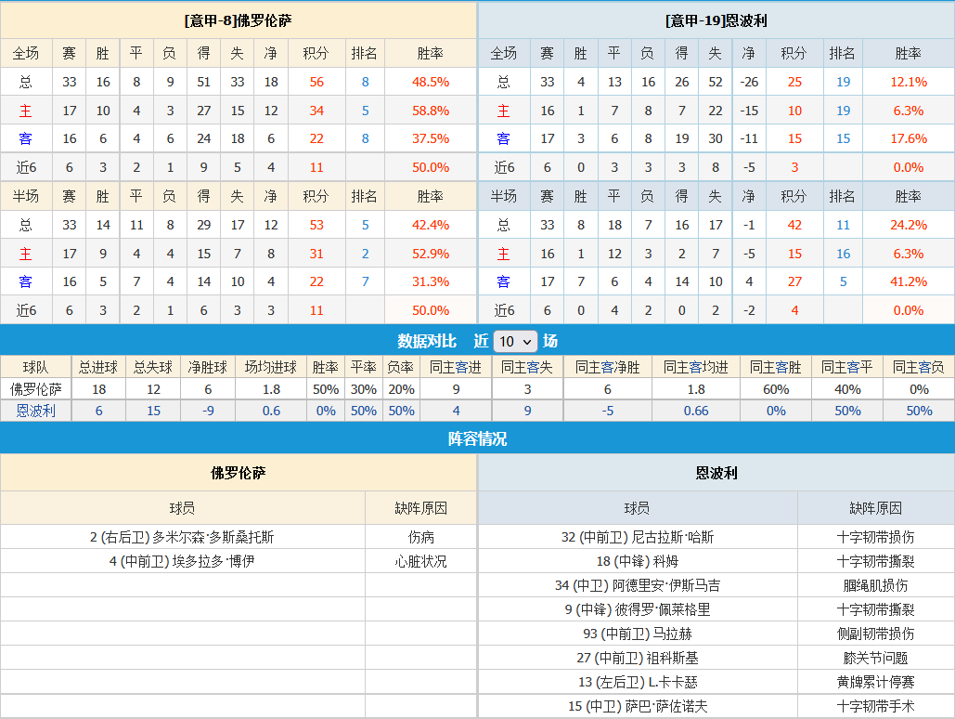This screenshot has width=955, height=719.
Task: Click the 同主客均进 column header
Action: pyautogui.click(x=696, y=367)
